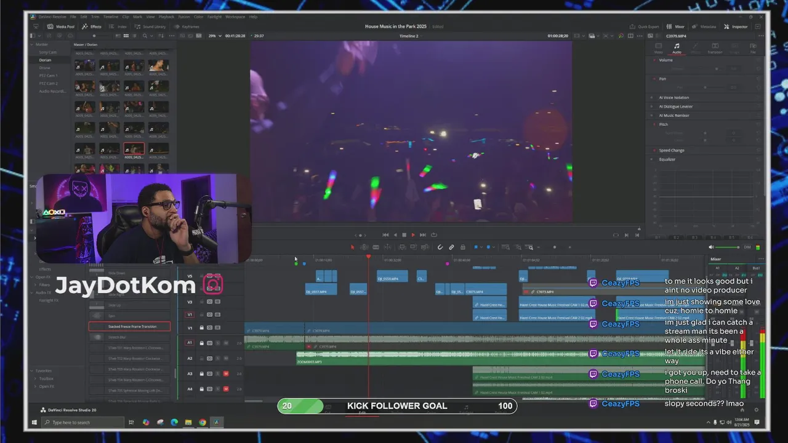
Task: Toggle the position lock icon in timeline toolbar
Action: (x=463, y=247)
